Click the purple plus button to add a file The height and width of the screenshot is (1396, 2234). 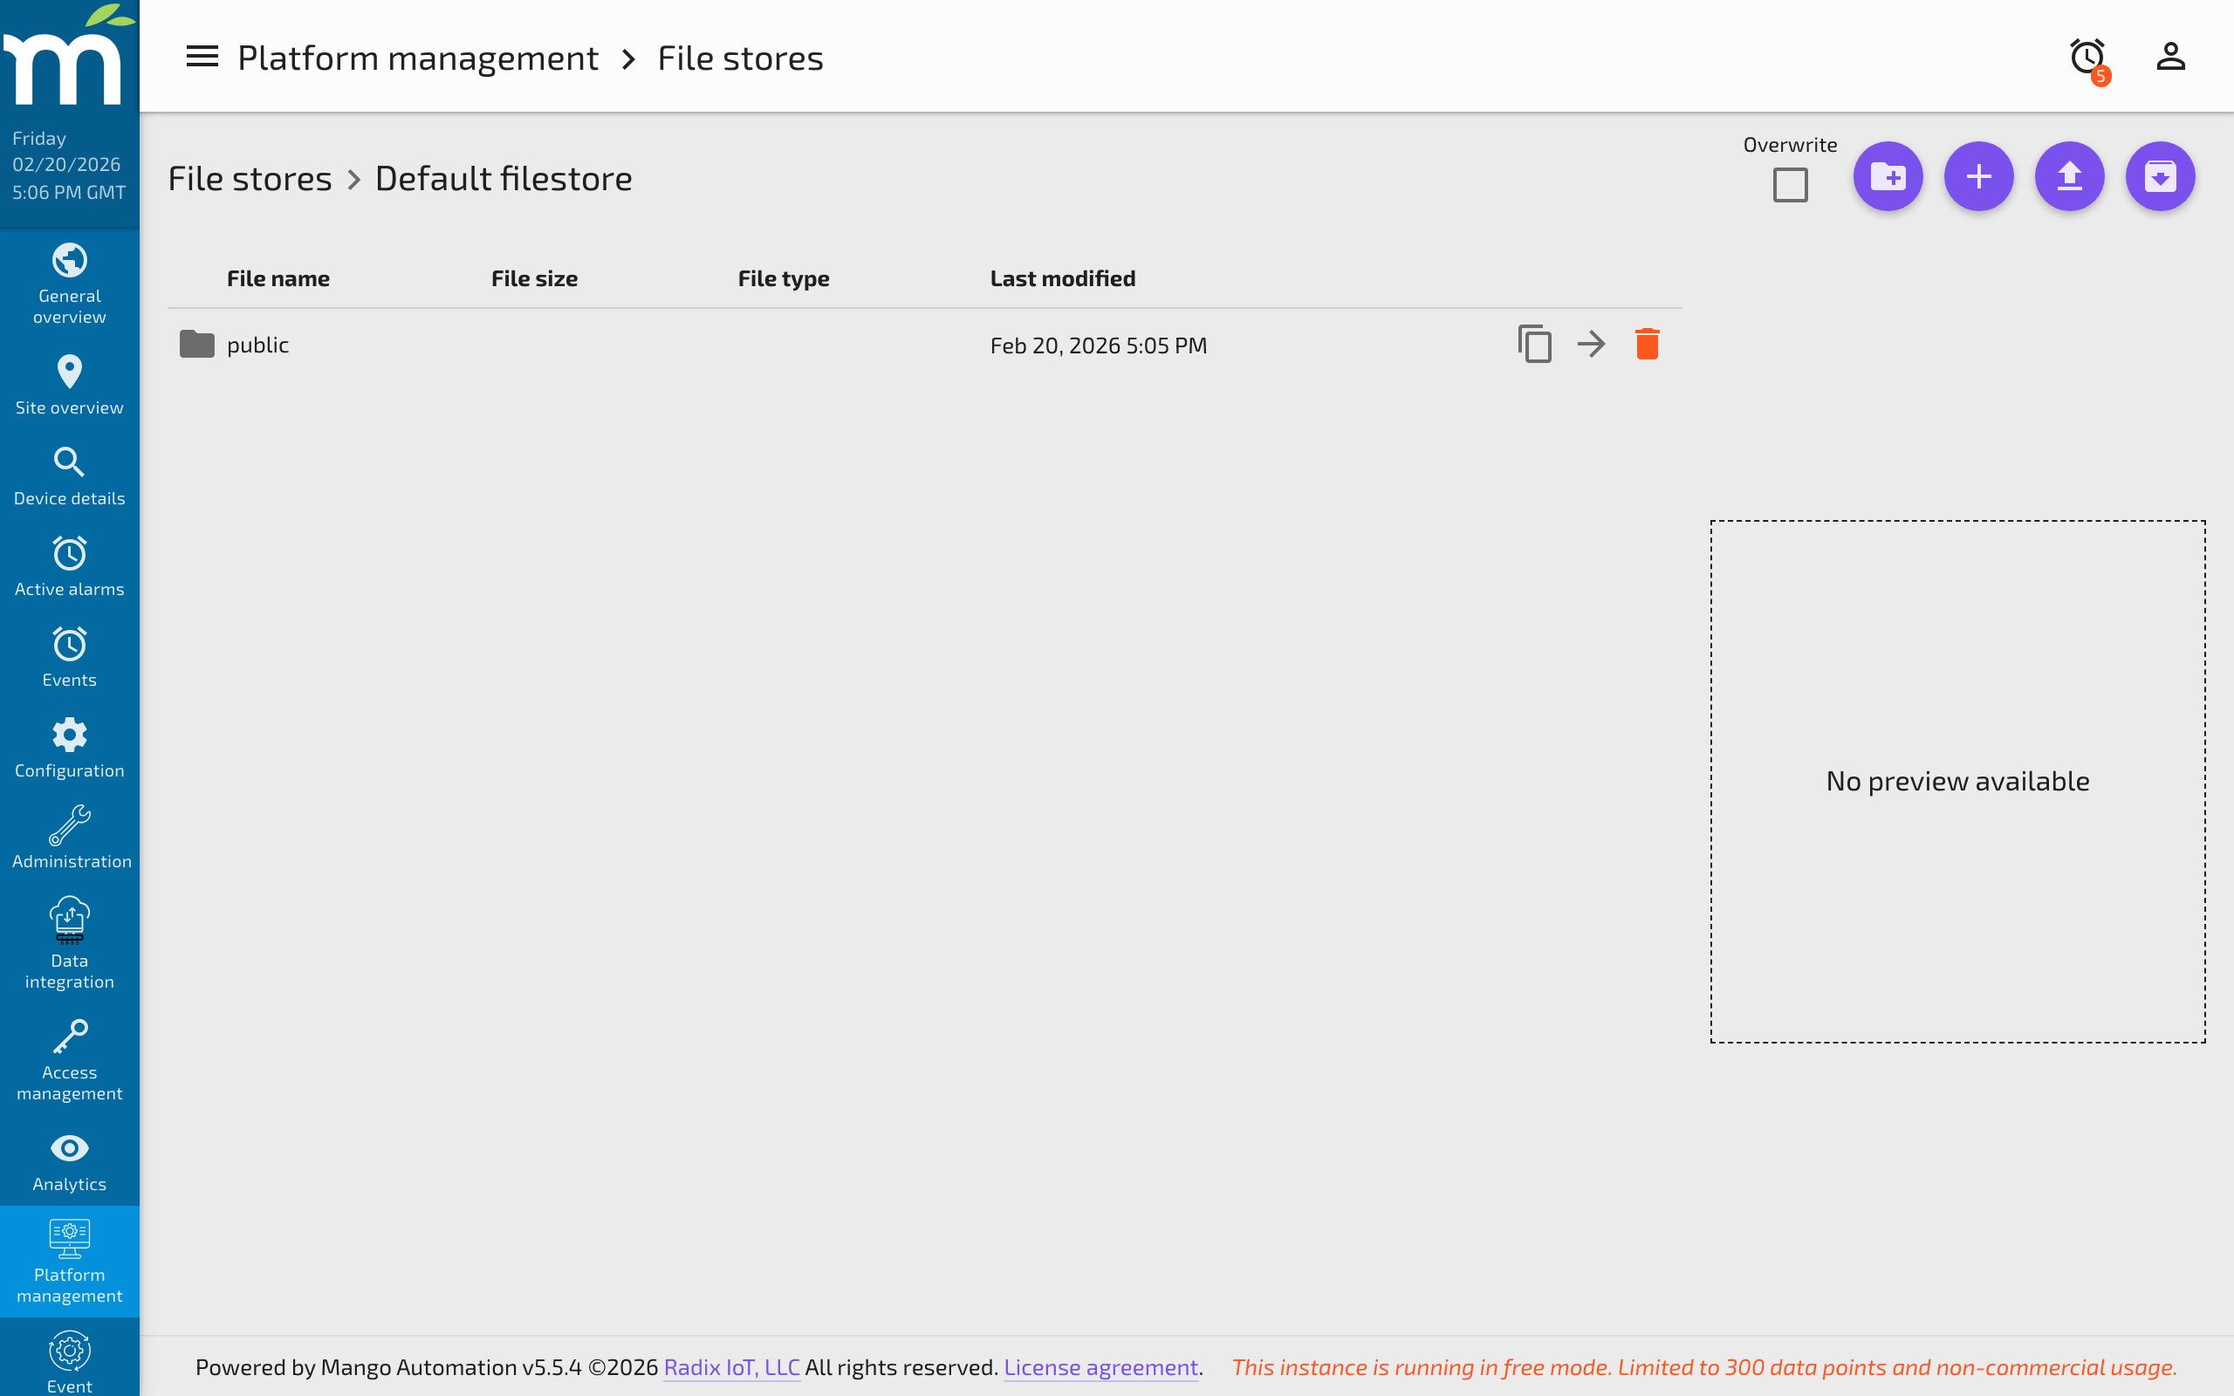tap(1978, 176)
